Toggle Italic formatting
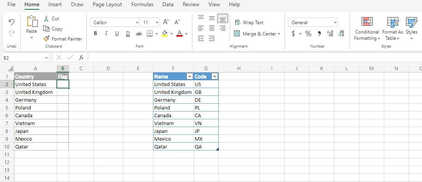422x182 pixels. tap(106, 34)
